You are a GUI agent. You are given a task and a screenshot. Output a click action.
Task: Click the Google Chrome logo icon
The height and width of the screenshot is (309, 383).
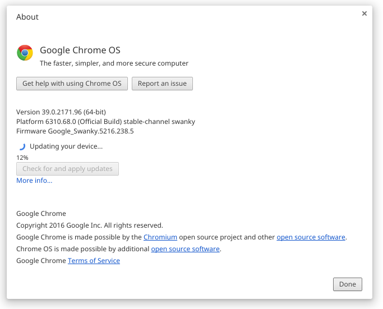[25, 53]
